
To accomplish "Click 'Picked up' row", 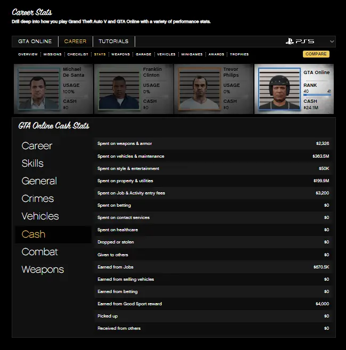I will (x=213, y=316).
